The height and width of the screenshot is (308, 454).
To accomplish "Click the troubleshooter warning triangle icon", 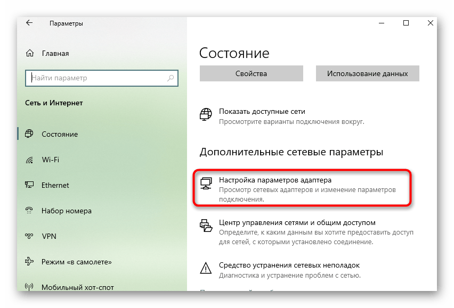I will point(206,268).
